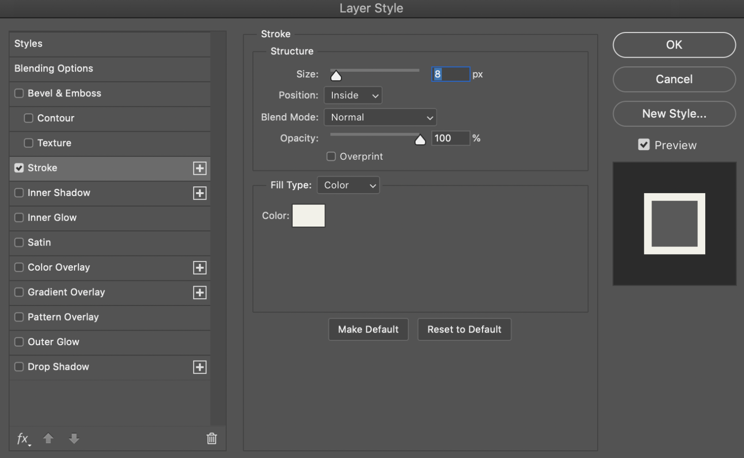Viewport: 744px width, 458px height.
Task: Add another Stroke effect via plus icon
Action: pos(200,168)
